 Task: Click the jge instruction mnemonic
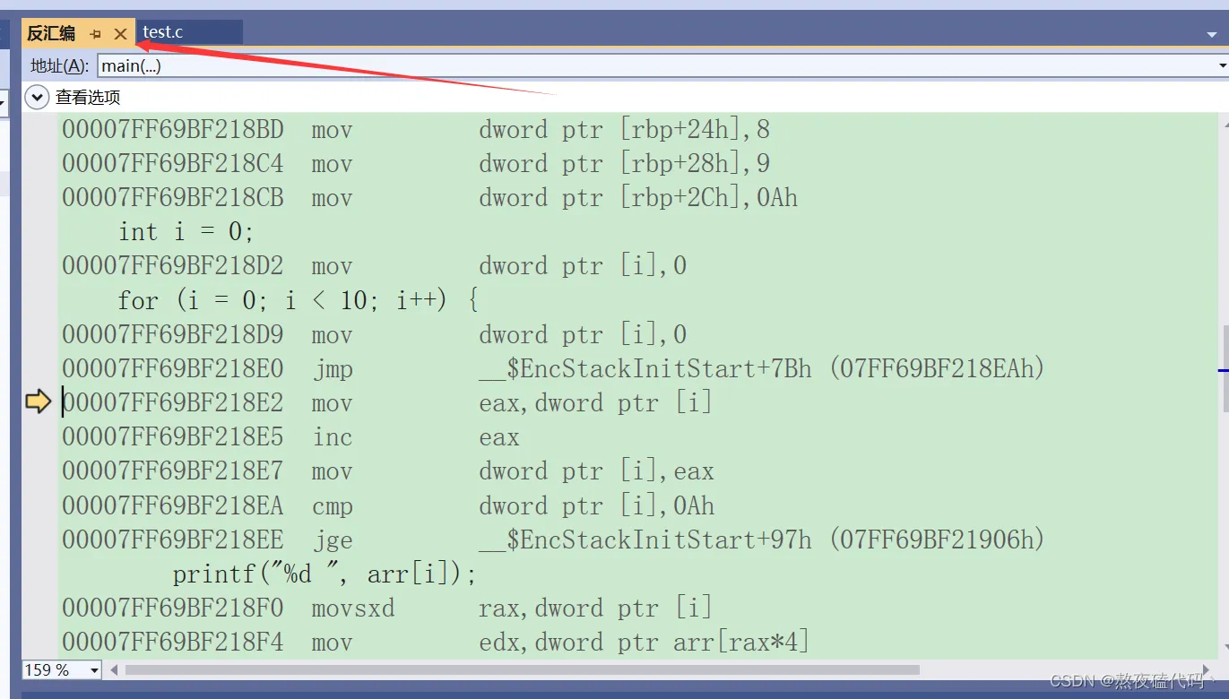[x=333, y=540]
